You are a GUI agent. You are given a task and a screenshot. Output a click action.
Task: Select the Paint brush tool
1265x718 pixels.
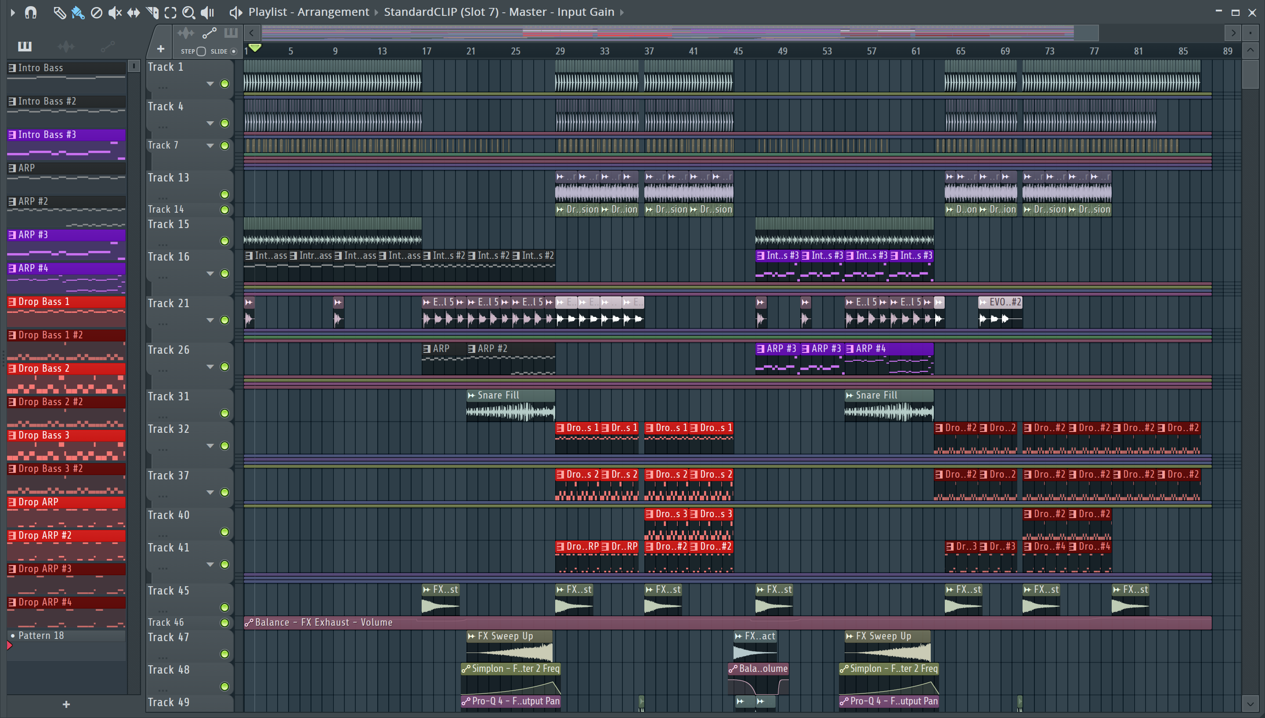tap(78, 12)
